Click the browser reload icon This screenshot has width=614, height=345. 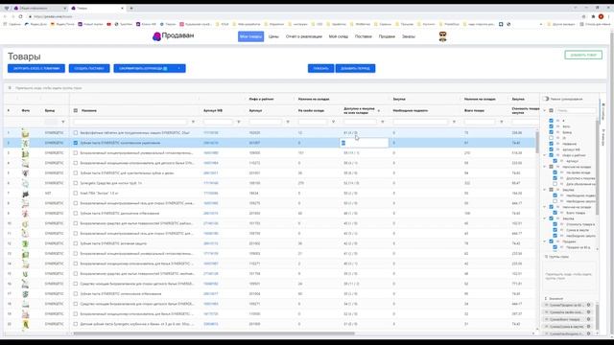[20, 16]
